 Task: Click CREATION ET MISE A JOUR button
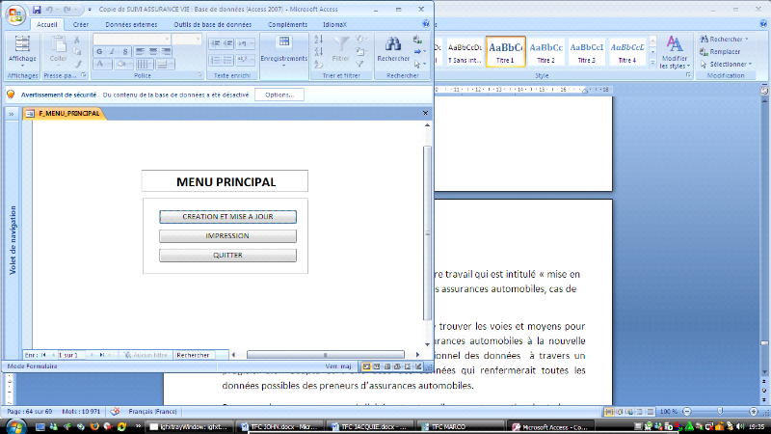(x=227, y=216)
